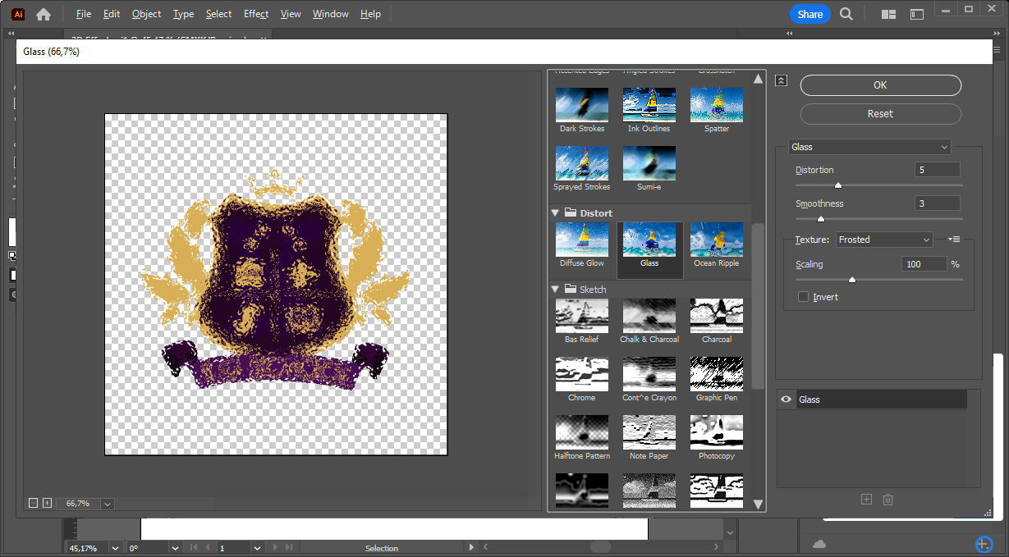Adjust the Scaling slider
The image size is (1009, 557).
click(851, 280)
